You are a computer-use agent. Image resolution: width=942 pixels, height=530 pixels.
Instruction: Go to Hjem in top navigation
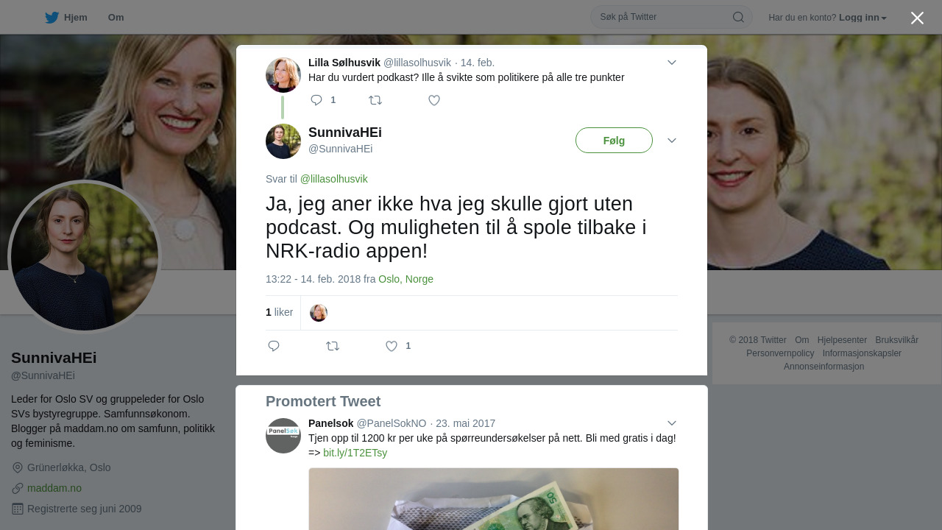point(75,18)
